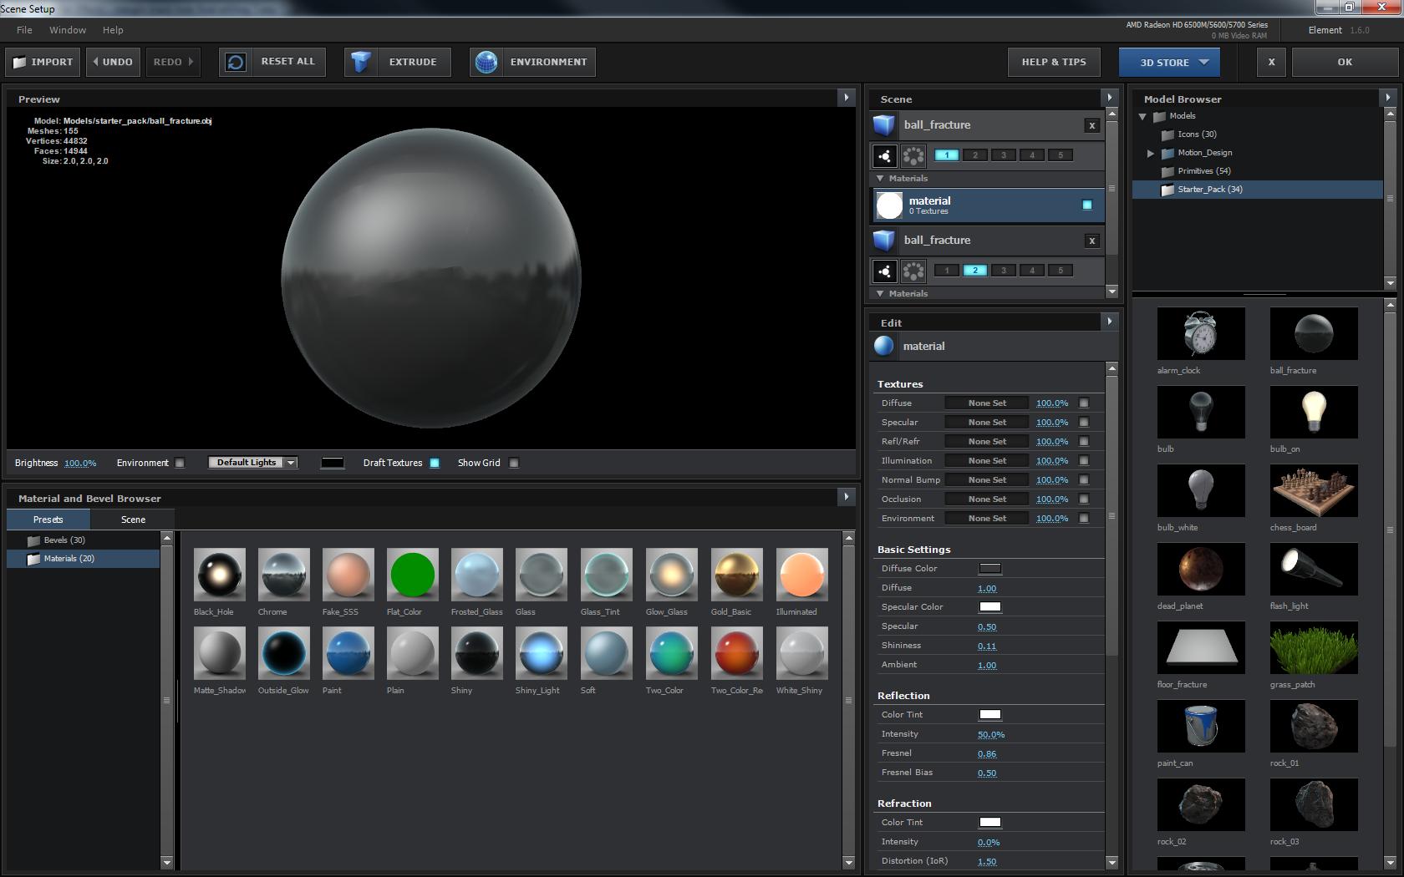1404x877 pixels.
Task: Cancel with the X button beside OK
Action: pos(1271,62)
